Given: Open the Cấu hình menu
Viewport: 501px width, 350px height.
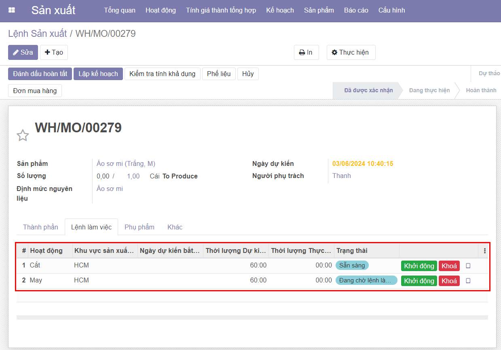Looking at the screenshot, I should pyautogui.click(x=391, y=10).
